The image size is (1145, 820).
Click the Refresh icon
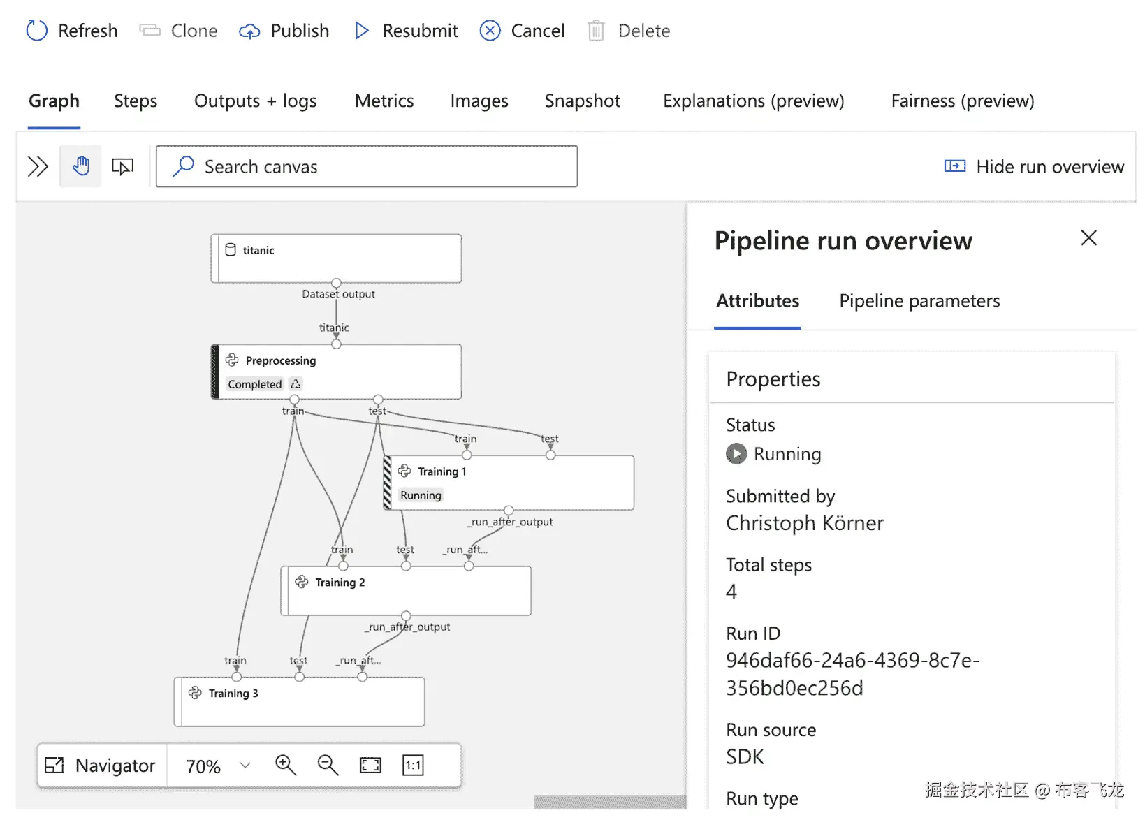37,31
